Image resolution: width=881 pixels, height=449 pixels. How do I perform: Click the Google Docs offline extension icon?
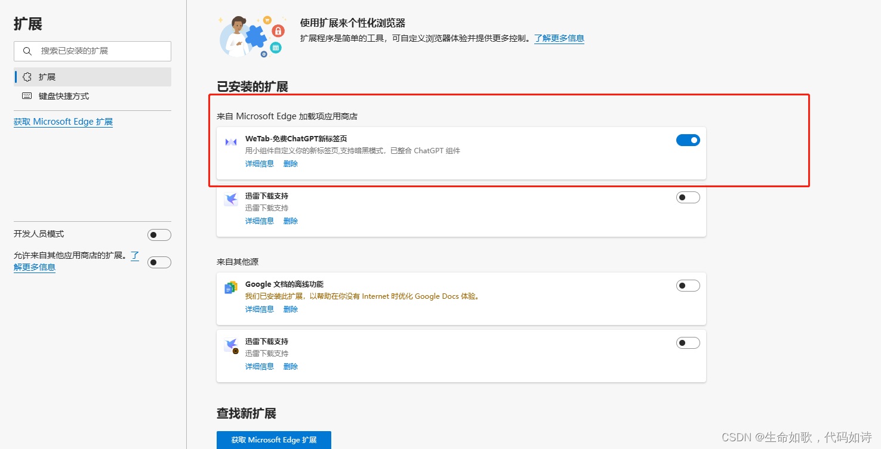click(x=231, y=287)
